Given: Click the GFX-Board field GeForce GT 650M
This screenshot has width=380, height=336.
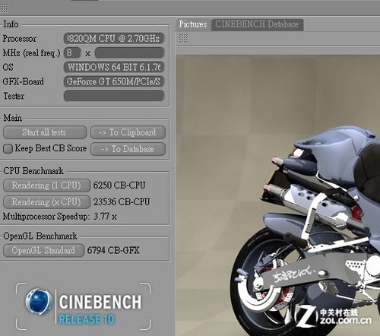Looking at the screenshot, I should [x=114, y=81].
